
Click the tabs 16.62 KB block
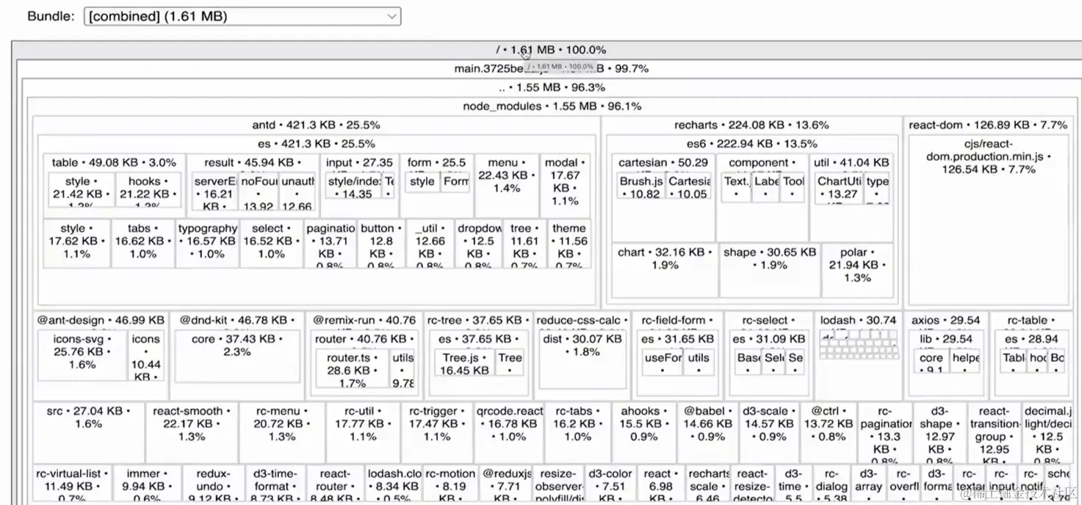point(143,243)
